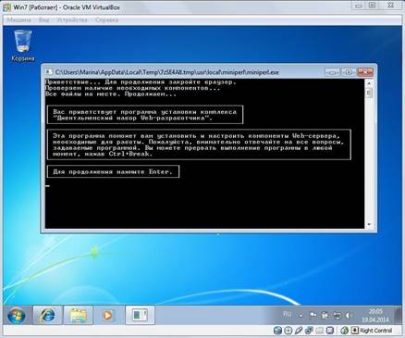Show hidden tray icons arrow
The width and height of the screenshot is (405, 338).
301,316
